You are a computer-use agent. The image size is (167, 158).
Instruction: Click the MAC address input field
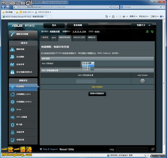pyautogui.click(x=86, y=81)
